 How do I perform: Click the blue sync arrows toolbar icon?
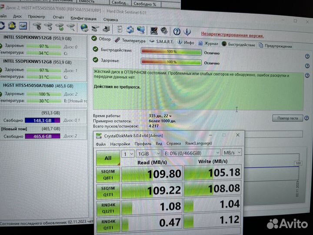tap(130, 30)
